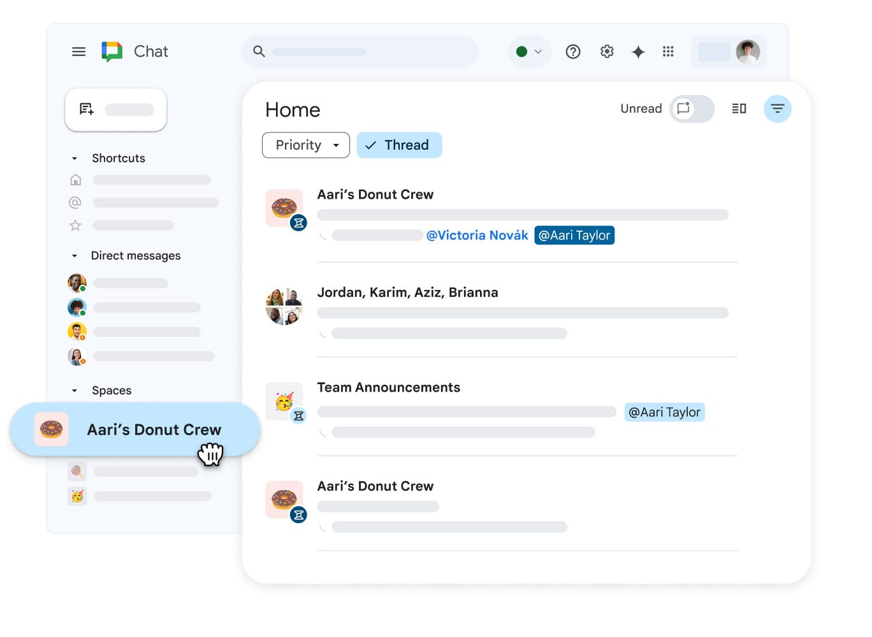
Task: Open the Google apps grid
Action: coord(668,52)
